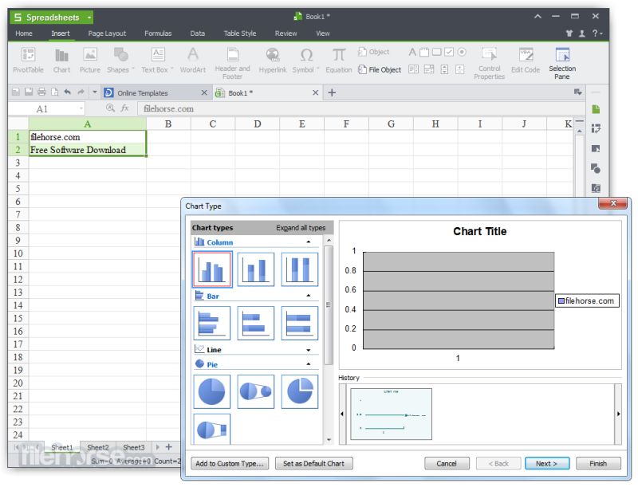This screenshot has width=638, height=487.
Task: Select the basic pie chart thumbnail
Action: click(212, 391)
